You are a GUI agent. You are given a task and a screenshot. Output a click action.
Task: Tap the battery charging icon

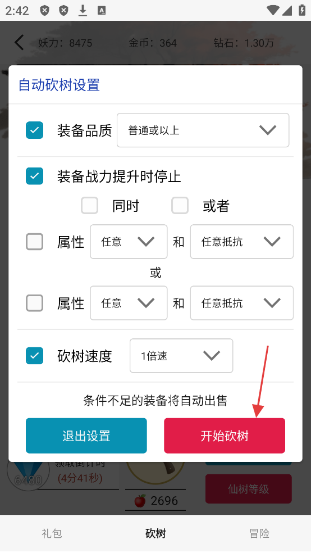(302, 10)
